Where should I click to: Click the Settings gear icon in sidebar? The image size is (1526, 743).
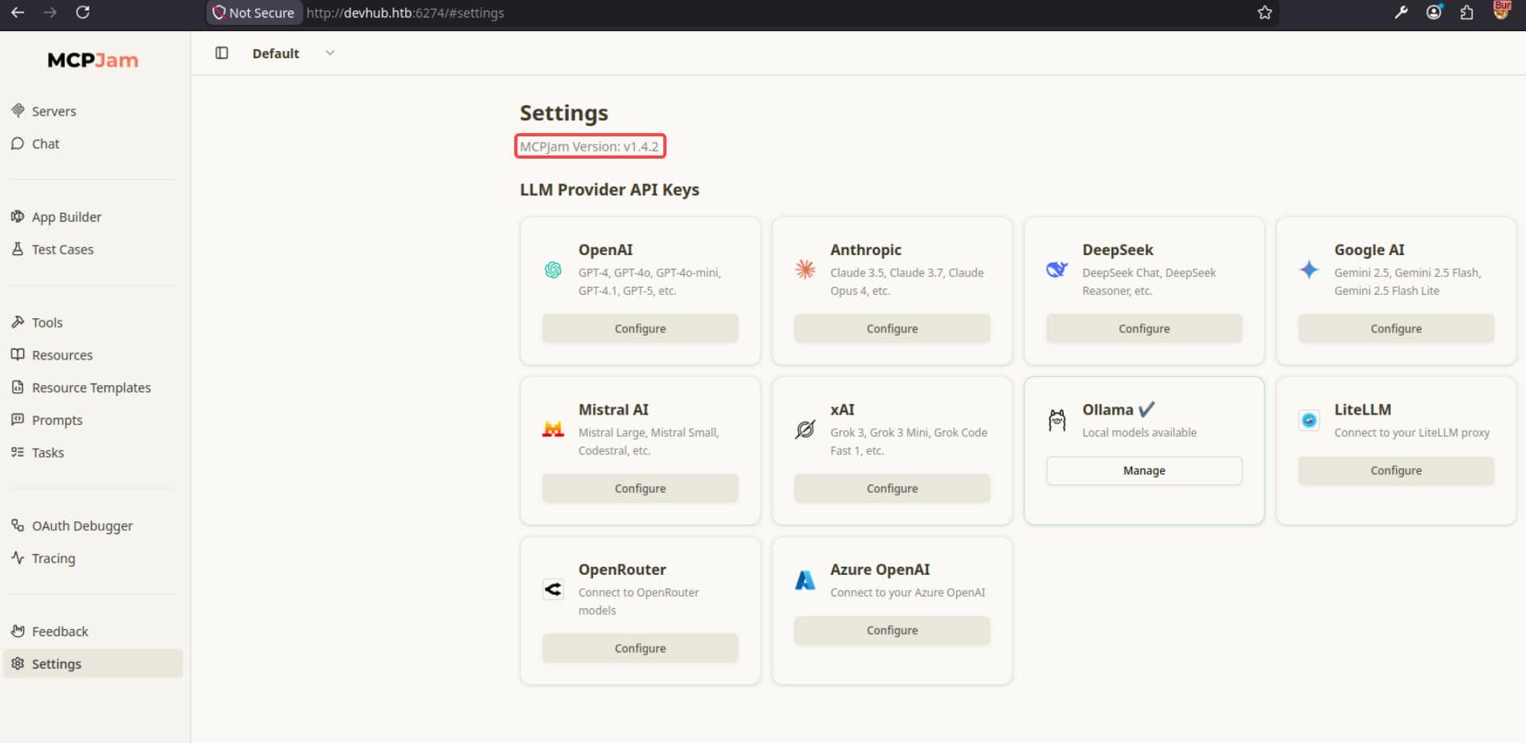click(18, 663)
